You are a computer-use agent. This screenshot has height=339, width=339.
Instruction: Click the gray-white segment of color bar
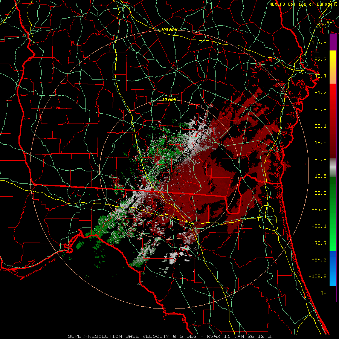click(x=333, y=168)
